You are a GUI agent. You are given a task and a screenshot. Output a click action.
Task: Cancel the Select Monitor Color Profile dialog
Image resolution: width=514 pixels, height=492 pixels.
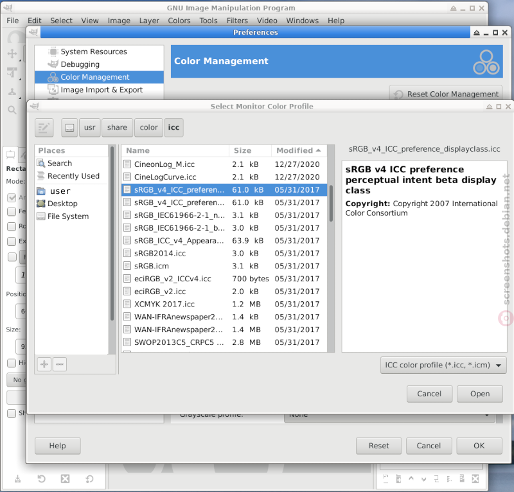pyautogui.click(x=429, y=394)
